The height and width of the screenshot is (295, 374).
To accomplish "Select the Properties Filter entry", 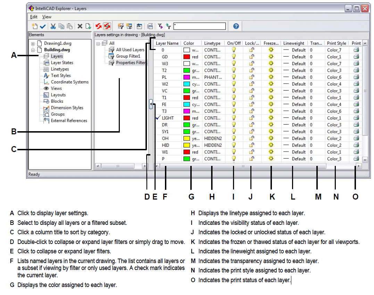I will point(131,63).
